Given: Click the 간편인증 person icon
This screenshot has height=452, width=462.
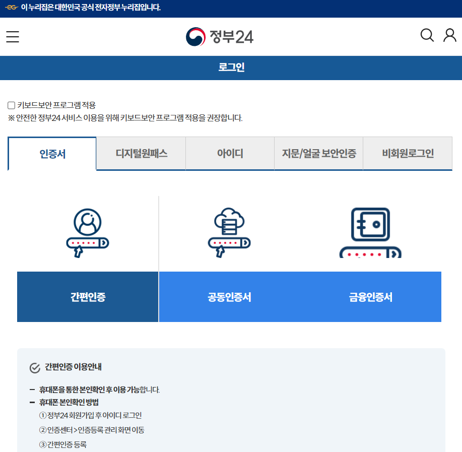Looking at the screenshot, I should (x=88, y=233).
